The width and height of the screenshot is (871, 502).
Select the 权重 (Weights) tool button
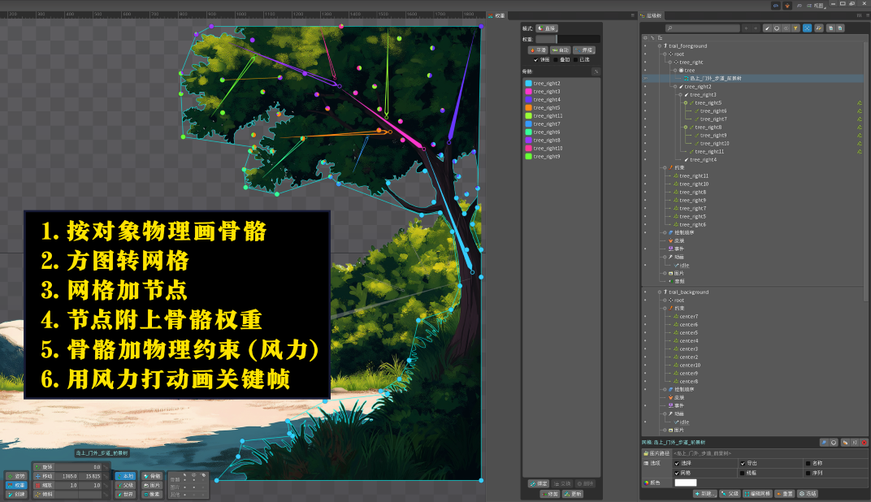pyautogui.click(x=16, y=485)
